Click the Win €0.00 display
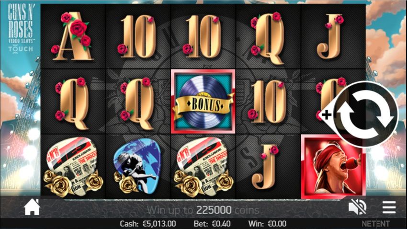The width and height of the screenshot is (407, 229). (267, 224)
